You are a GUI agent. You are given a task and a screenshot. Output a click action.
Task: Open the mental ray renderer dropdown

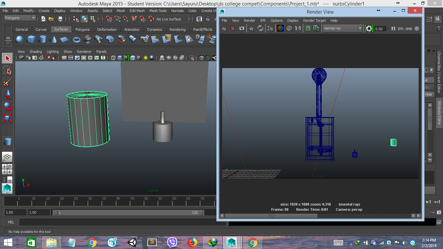tap(360, 28)
